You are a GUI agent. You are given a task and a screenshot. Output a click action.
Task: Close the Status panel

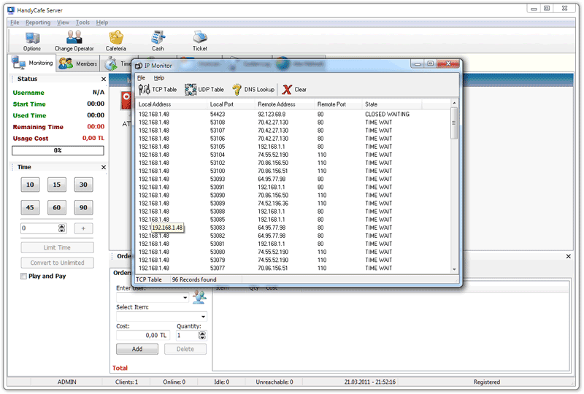point(104,79)
